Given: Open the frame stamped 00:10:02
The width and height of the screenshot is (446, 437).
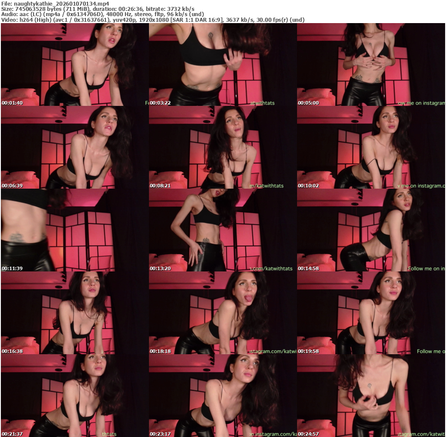Looking at the screenshot, I should (x=371, y=147).
